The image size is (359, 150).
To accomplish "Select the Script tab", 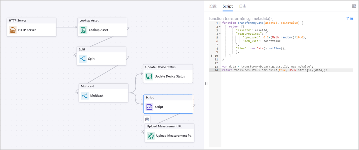I will pos(228,6).
